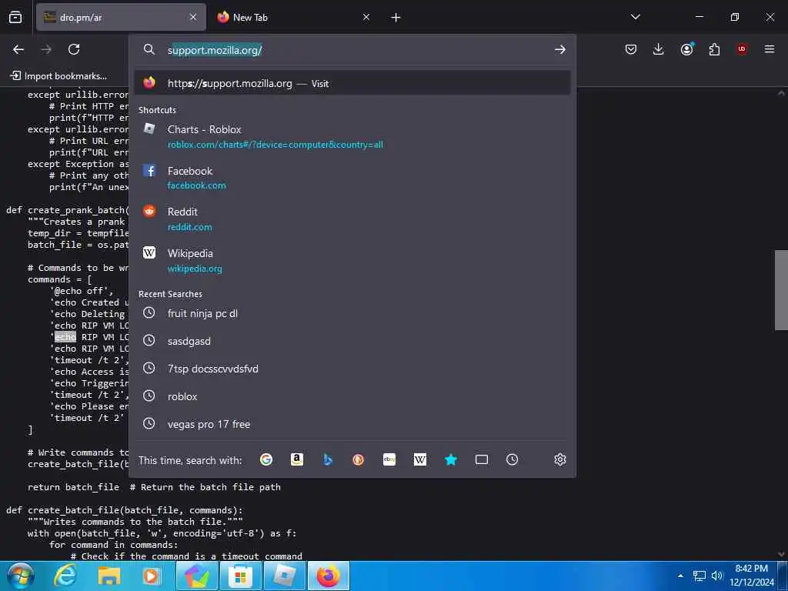Search this time with Amazon

click(x=297, y=459)
